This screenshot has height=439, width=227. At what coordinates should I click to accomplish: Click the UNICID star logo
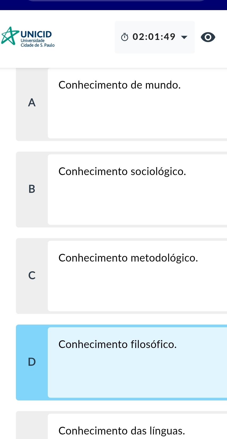10,36
